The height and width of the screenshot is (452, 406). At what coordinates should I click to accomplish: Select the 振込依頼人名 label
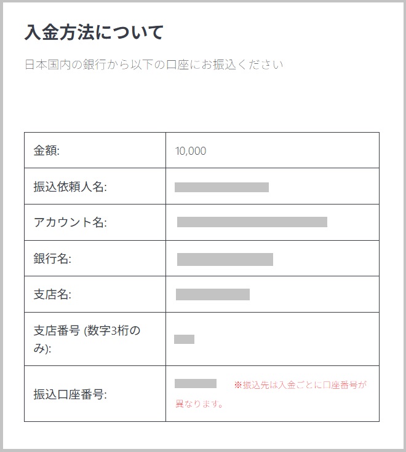(x=70, y=187)
